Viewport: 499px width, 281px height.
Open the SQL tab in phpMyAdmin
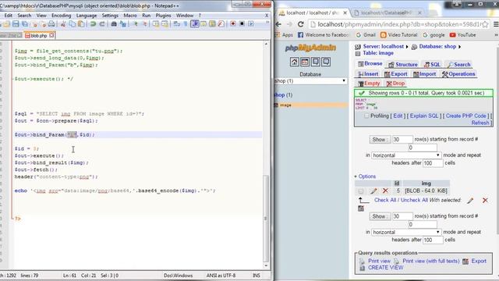(432, 64)
